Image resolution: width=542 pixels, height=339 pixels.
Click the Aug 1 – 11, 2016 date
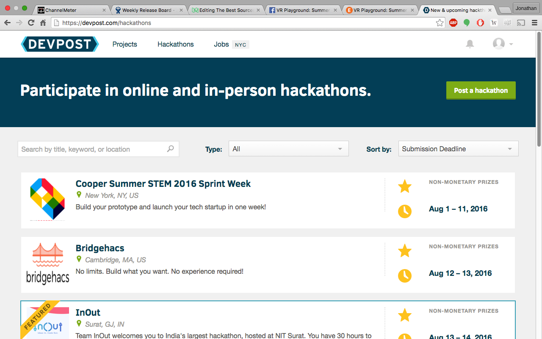458,209
